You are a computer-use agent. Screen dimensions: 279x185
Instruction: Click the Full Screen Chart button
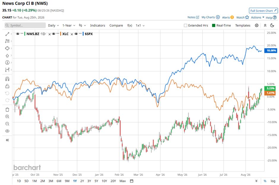point(263,11)
